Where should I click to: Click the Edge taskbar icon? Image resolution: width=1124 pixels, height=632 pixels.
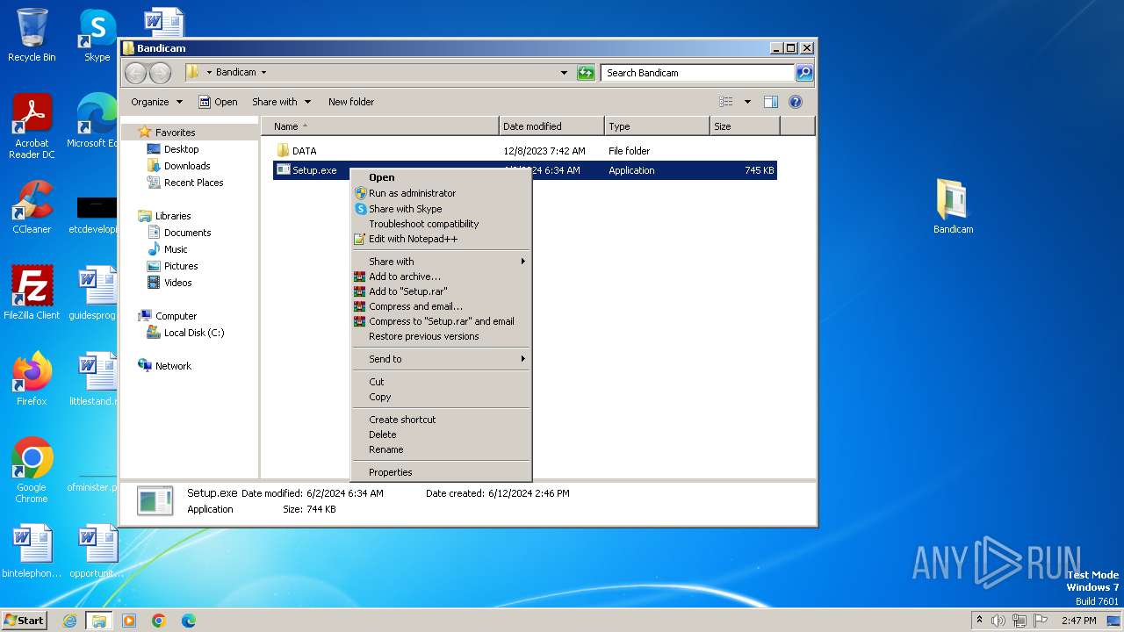coord(189,621)
